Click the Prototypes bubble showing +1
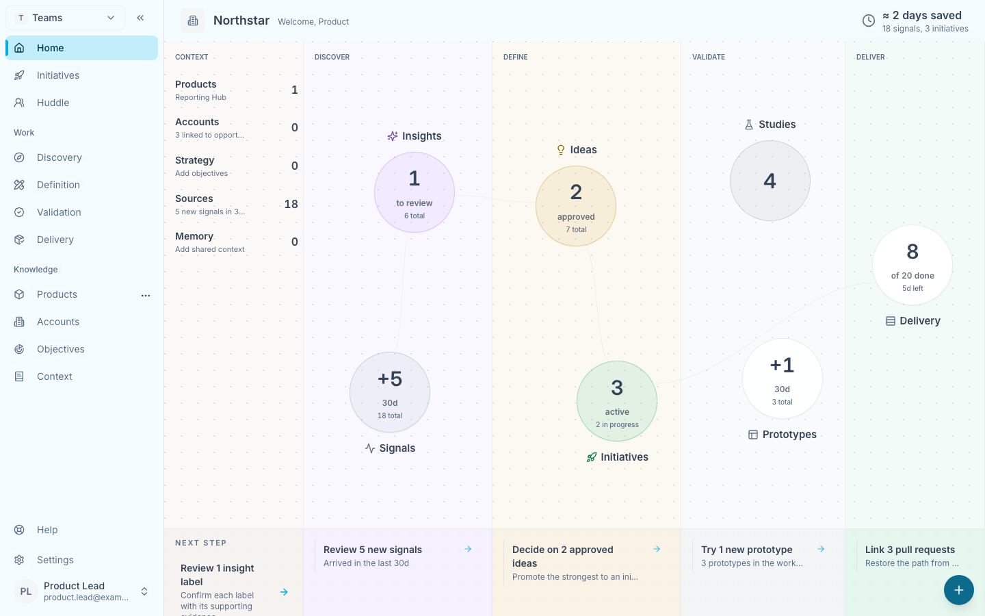 pyautogui.click(x=783, y=378)
